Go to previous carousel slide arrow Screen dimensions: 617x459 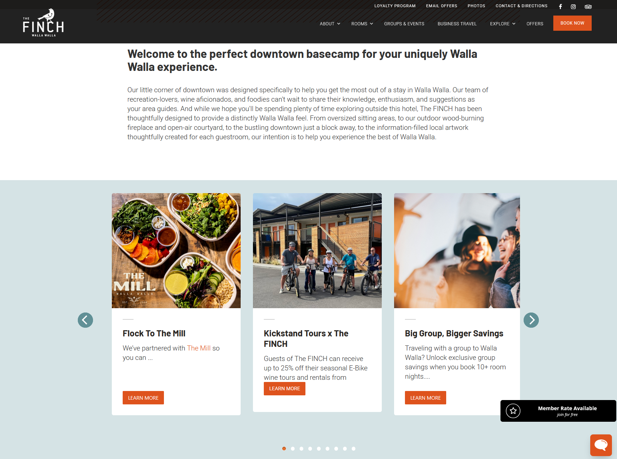click(x=85, y=320)
